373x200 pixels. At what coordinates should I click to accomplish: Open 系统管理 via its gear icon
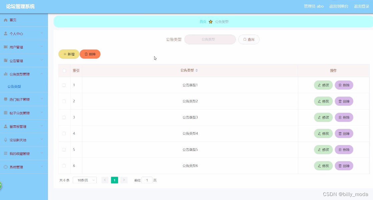[x=5, y=166]
